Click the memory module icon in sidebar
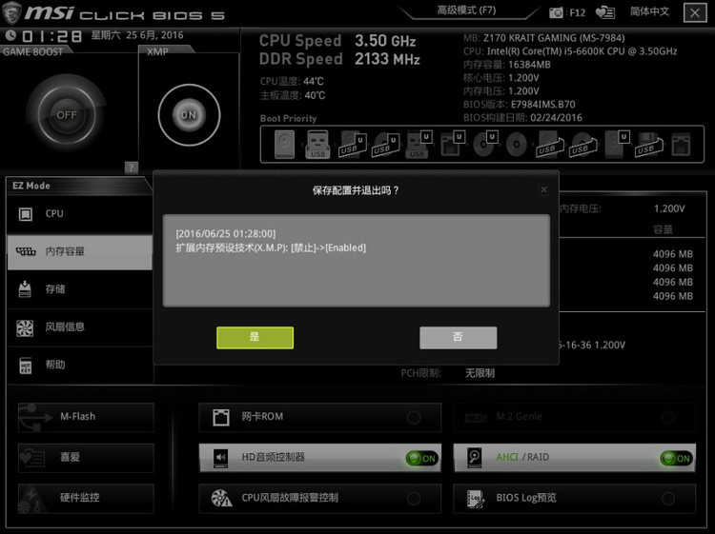The image size is (715, 534). tap(26, 251)
